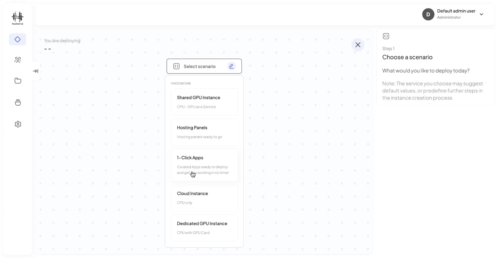Open the users section from the sidebar
The height and width of the screenshot is (258, 498).
pyautogui.click(x=17, y=60)
